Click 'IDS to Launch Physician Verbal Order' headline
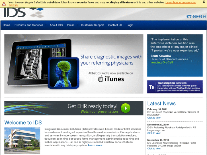The image size is (207, 155). [x=173, y=113]
